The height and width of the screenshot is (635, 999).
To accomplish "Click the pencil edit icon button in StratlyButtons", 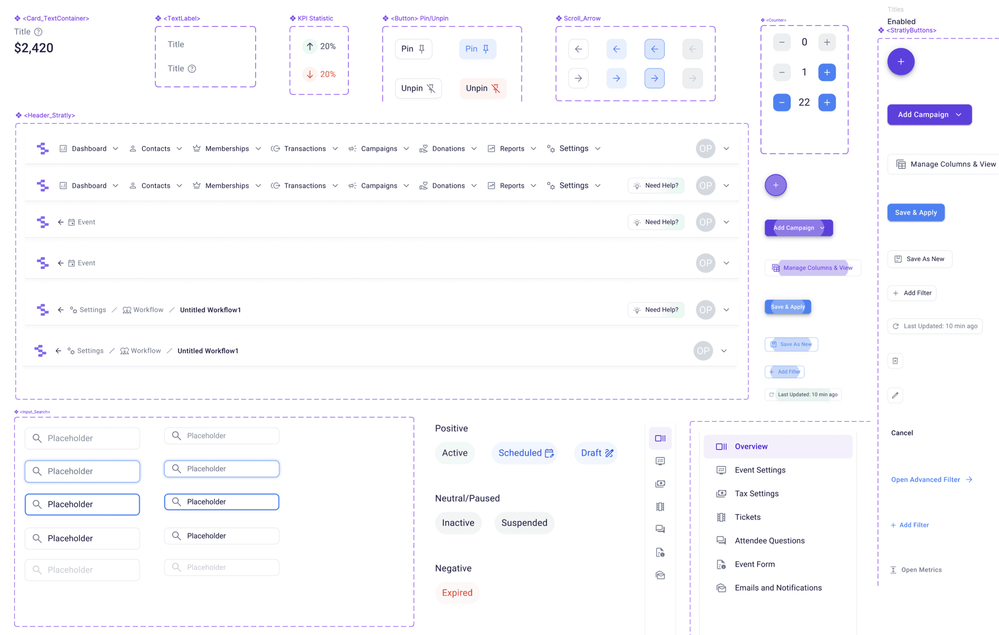I will (x=895, y=395).
